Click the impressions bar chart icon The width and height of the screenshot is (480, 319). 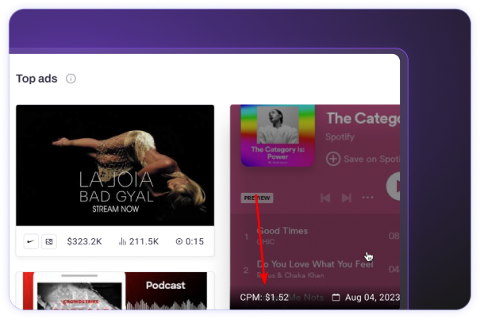123,241
